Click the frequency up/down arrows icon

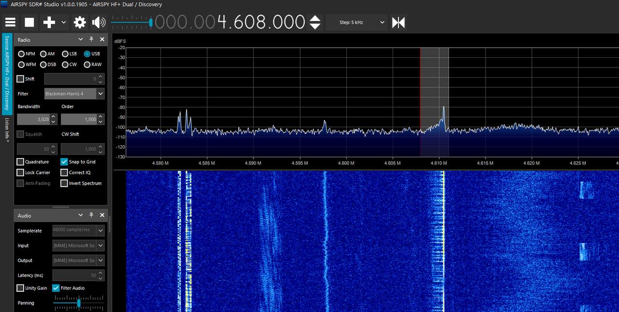[315, 22]
